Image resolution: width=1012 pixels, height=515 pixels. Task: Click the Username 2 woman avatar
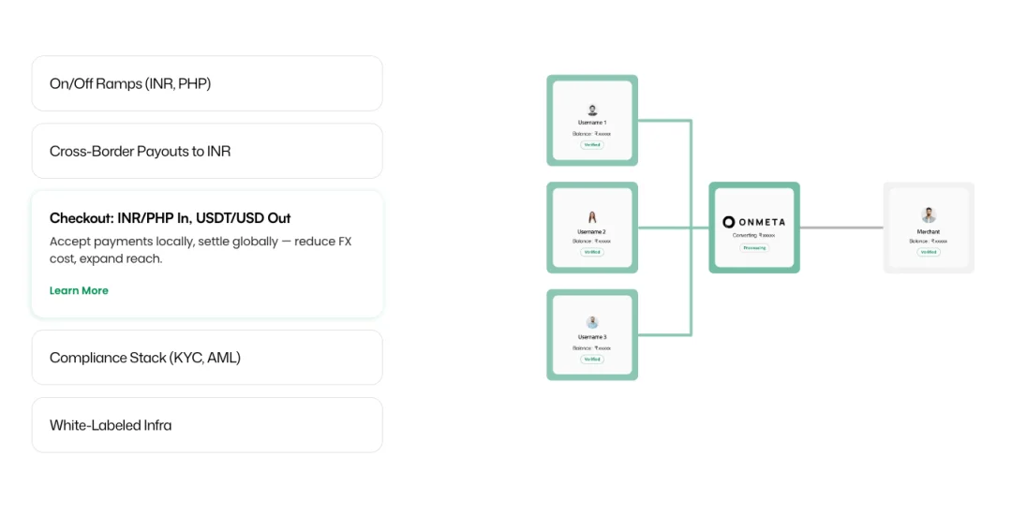(x=592, y=218)
